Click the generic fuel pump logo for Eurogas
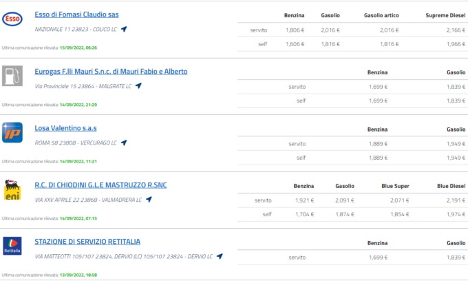Viewport: 468px width, 281px height. point(12,76)
